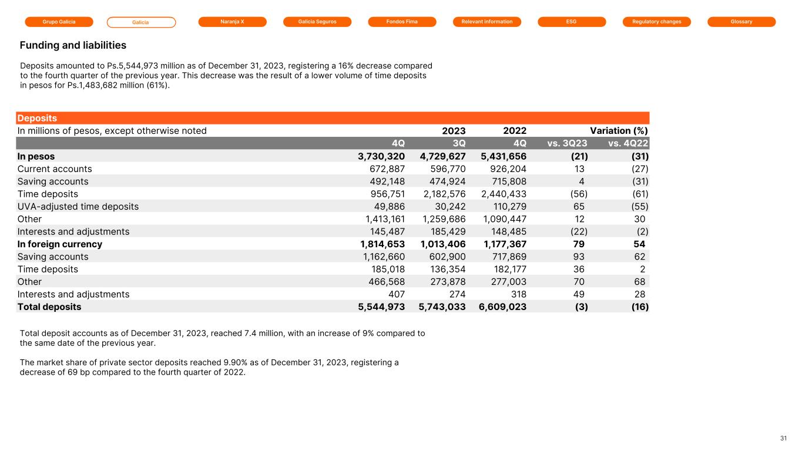This screenshot has height=451, width=802.
Task: Click the Variation (%) column header
Action: [x=619, y=130]
